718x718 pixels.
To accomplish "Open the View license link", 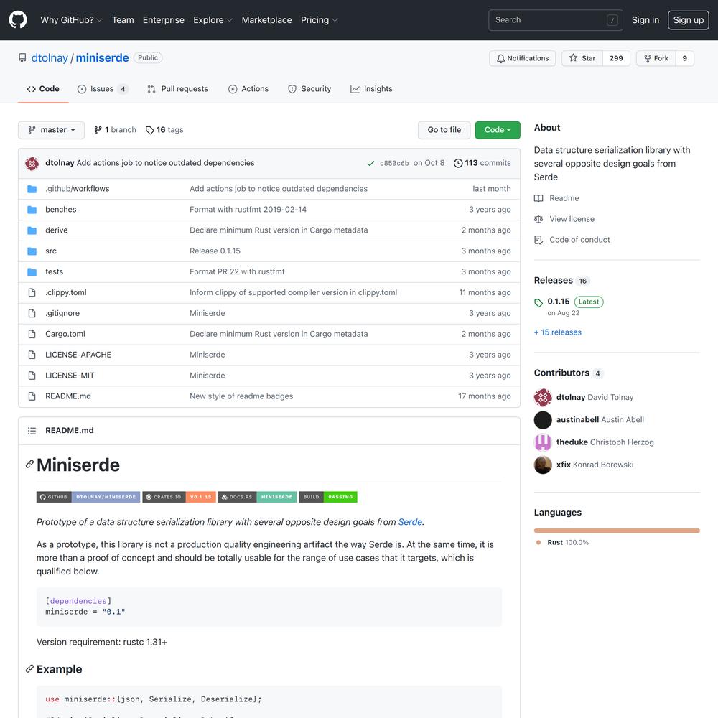I will [x=564, y=219].
